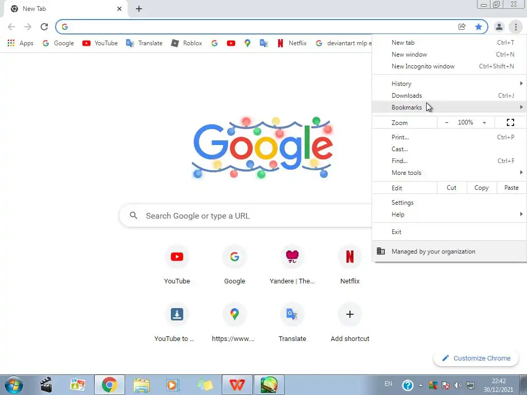
Task: Reload the page with refresh icon
Action: 44,27
